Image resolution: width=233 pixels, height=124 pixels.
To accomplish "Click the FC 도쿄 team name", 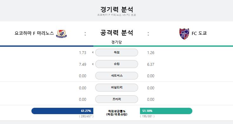I will point(199,33).
